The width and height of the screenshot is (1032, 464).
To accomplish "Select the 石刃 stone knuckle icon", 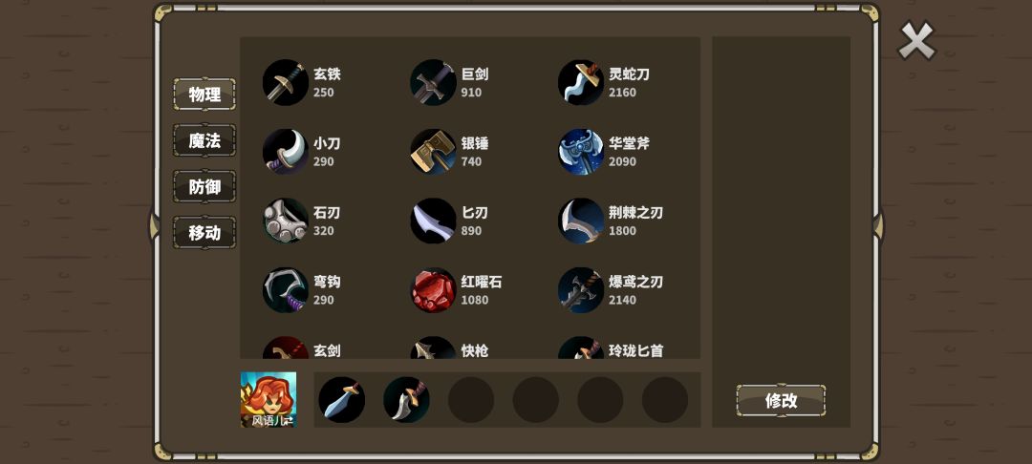I will pyautogui.click(x=286, y=221).
